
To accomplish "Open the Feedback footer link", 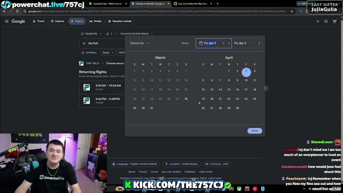I will point(190,172).
